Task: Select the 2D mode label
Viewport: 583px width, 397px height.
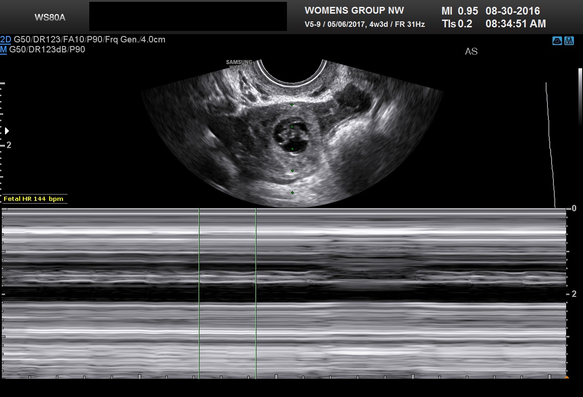Action: 5,40
